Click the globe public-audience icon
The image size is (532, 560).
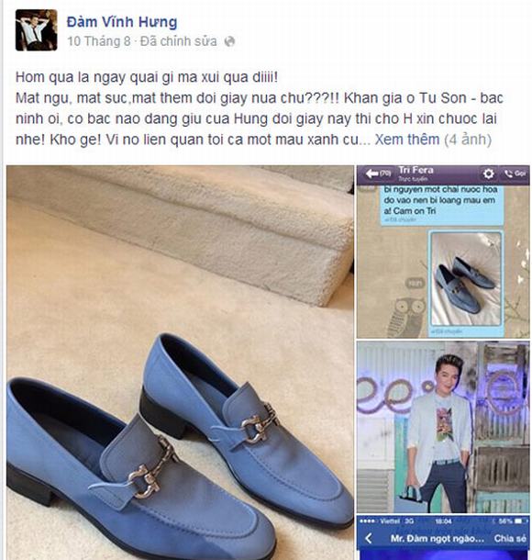[229, 41]
